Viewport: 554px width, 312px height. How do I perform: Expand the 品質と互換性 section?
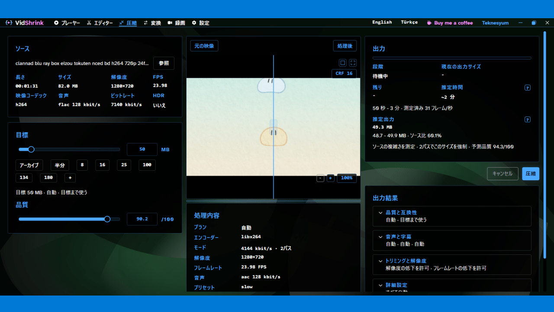(452, 216)
